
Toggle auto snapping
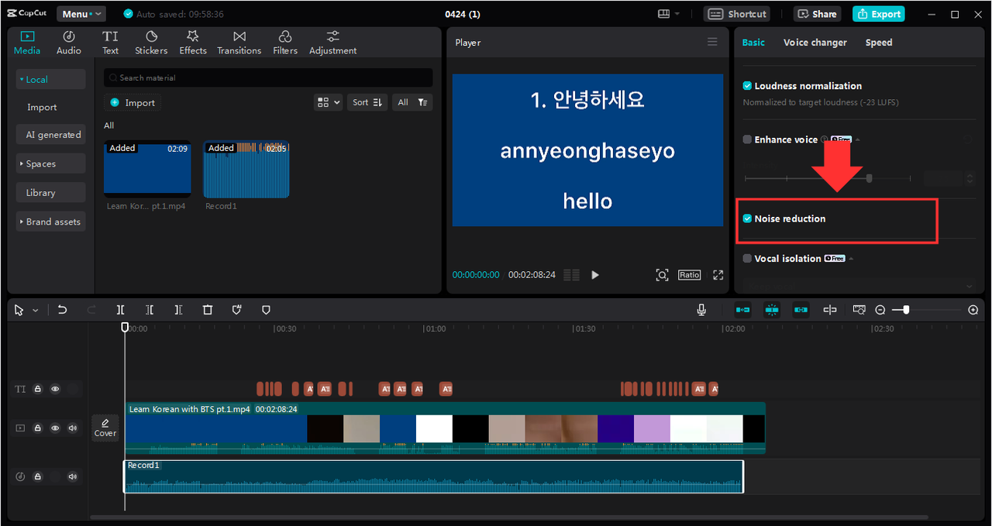(772, 310)
